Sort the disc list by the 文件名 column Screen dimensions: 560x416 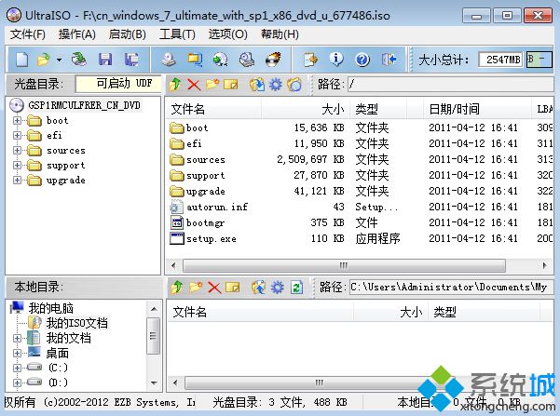click(x=213, y=109)
